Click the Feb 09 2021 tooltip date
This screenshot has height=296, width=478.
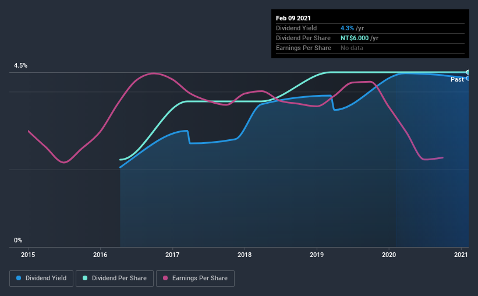click(293, 18)
